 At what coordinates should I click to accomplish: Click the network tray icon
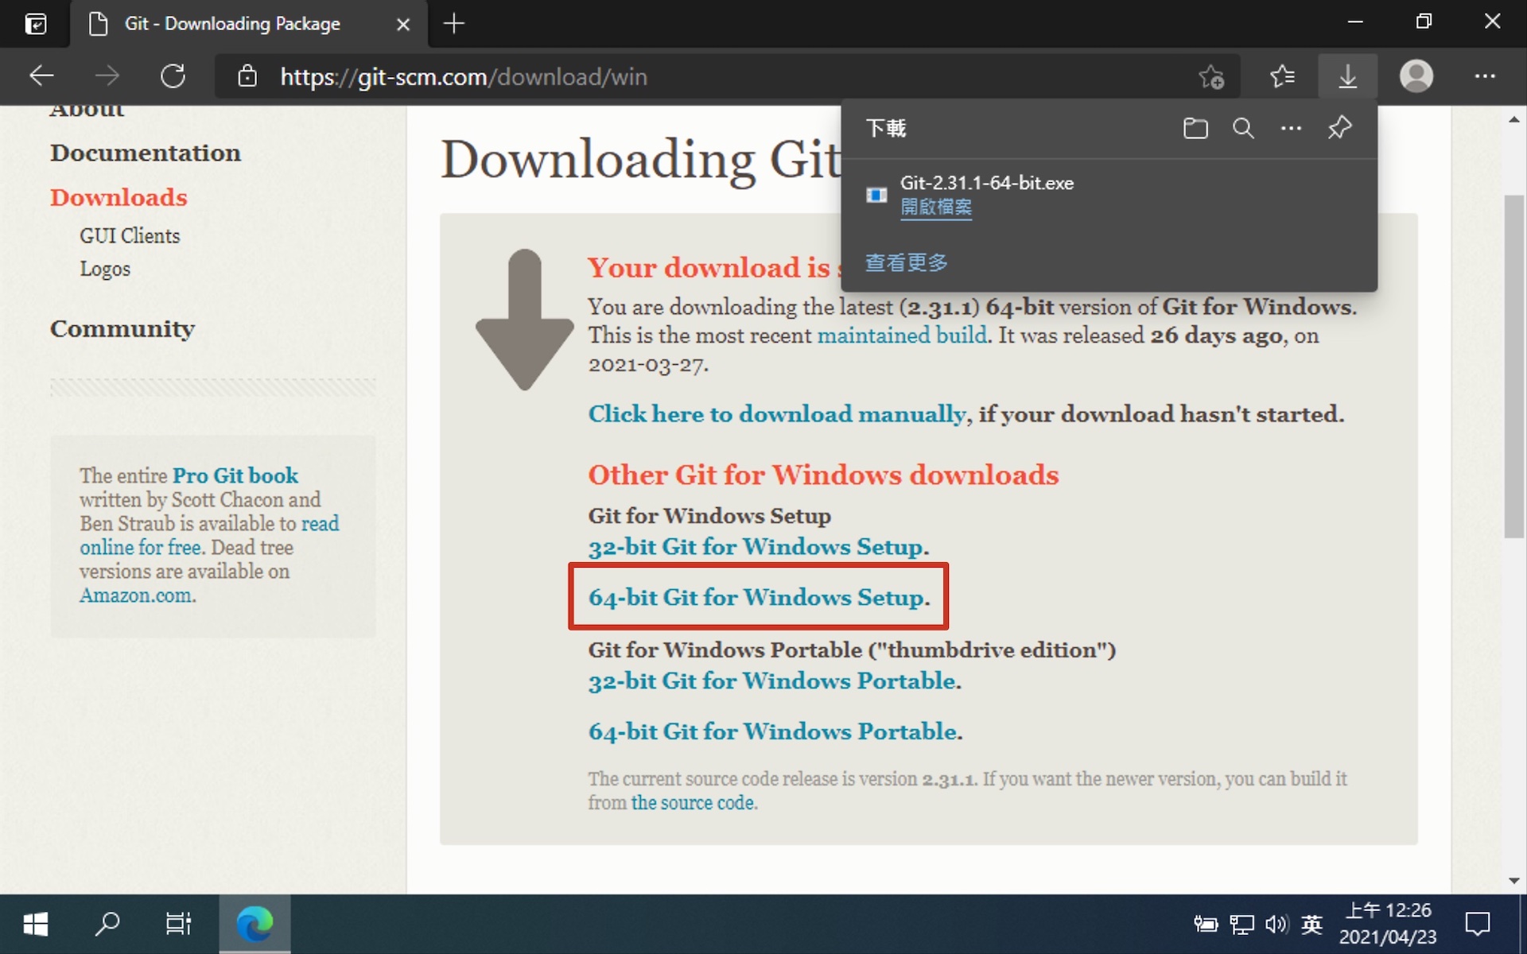(1241, 924)
